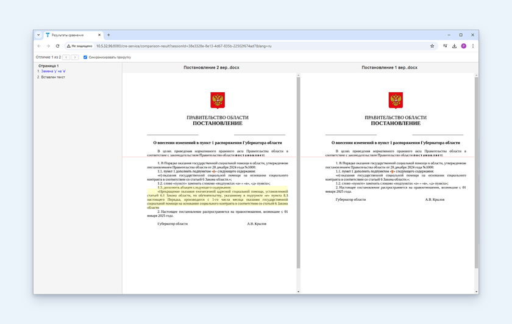Open the browser downloads icon
Screen dimensions: 512x324
(454, 46)
